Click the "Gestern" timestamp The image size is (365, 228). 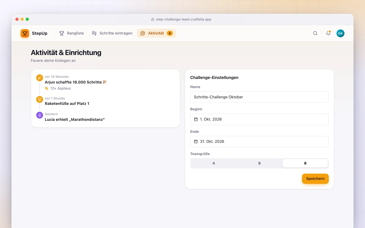51,114
